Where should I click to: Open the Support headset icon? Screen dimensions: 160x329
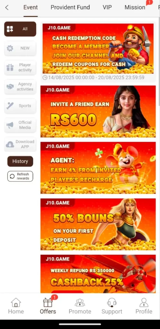112,303
